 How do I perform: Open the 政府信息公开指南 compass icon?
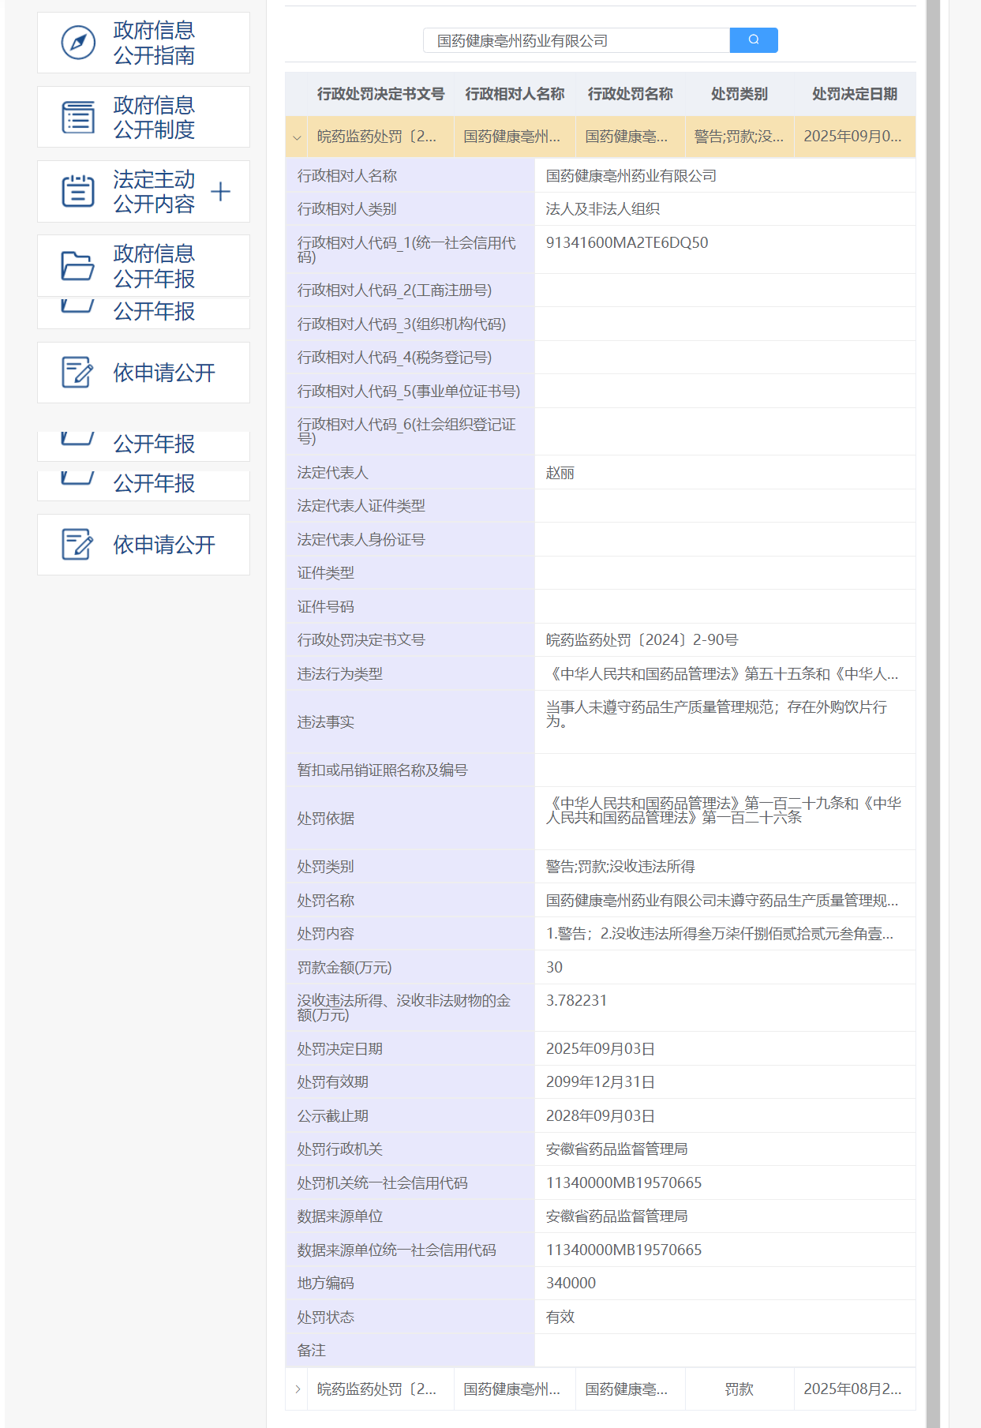[x=78, y=43]
